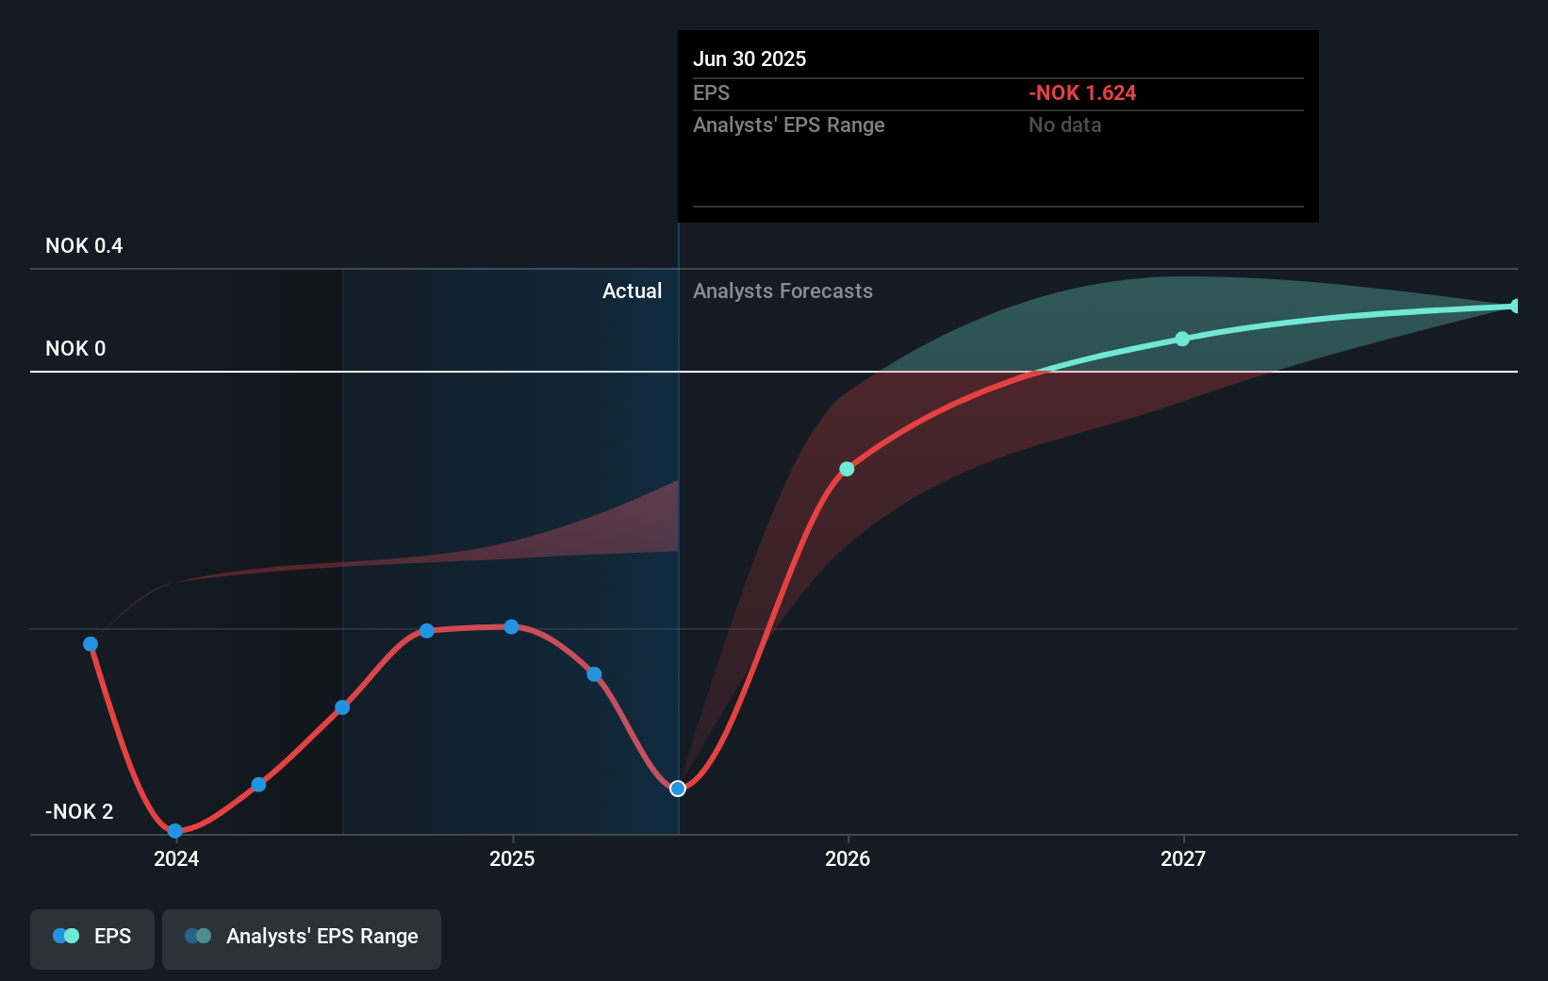The height and width of the screenshot is (981, 1548).
Task: Click the lowest EPS point near 2024
Action: pyautogui.click(x=174, y=831)
